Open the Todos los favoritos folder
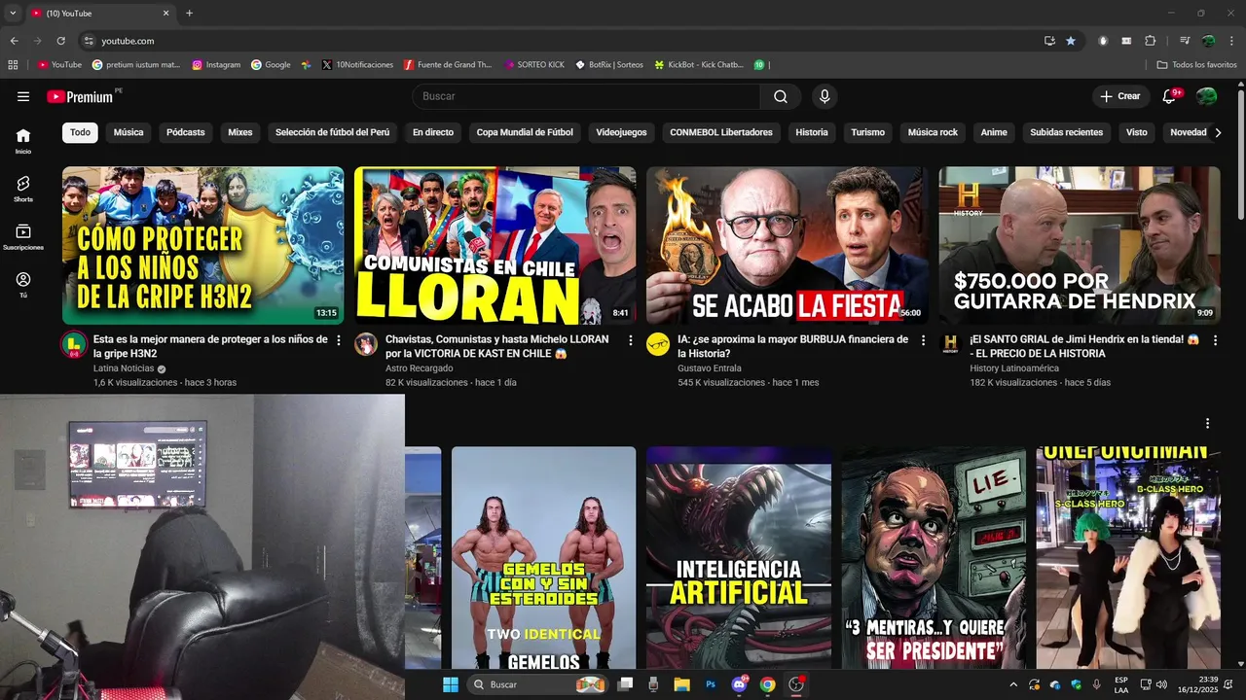 click(1197, 65)
